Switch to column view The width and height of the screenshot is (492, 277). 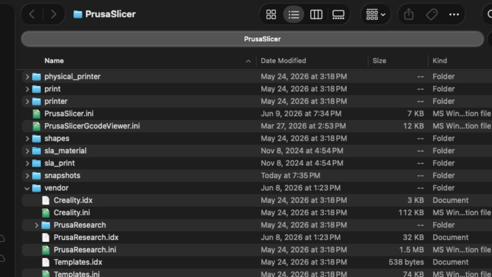point(316,14)
